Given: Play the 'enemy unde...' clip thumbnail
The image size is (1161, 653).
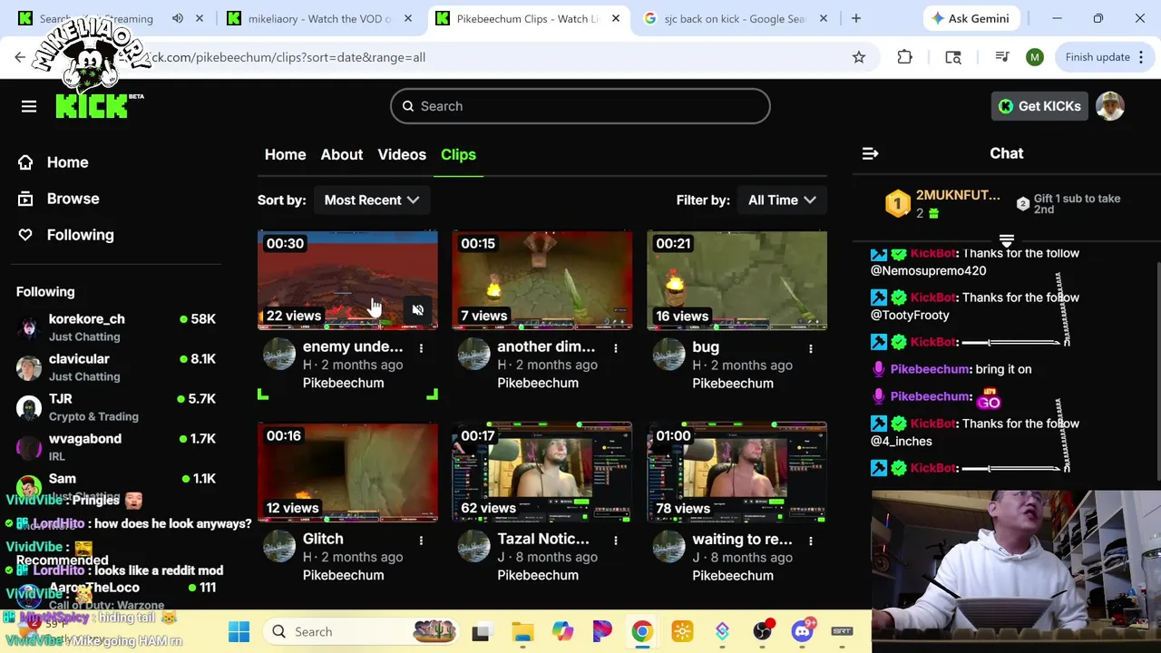Looking at the screenshot, I should click(x=347, y=280).
